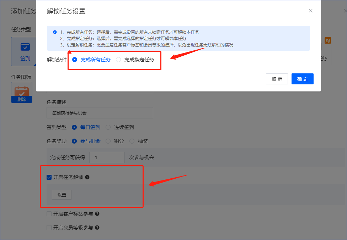Click help icon beside 开启会员等级参与

point(97,228)
